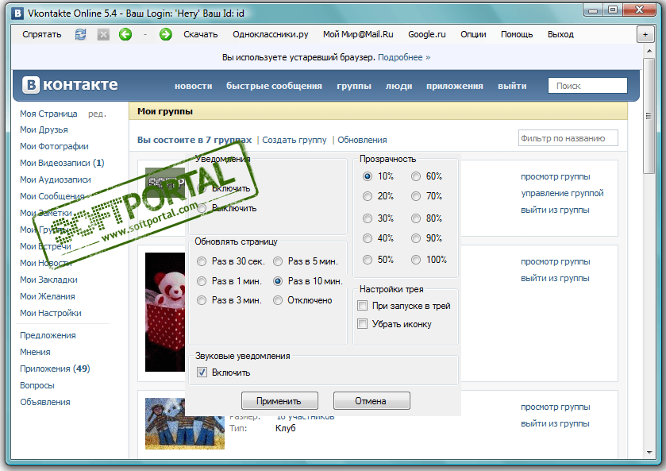666x471 pixels.
Task: Open Мои Аудиозаписи in sidebar
Action: (x=56, y=180)
